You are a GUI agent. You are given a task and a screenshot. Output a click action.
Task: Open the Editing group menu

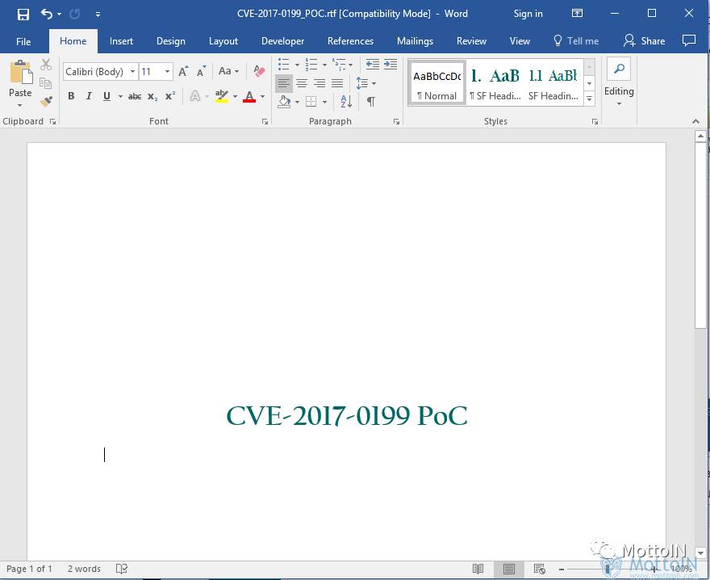coord(619,84)
